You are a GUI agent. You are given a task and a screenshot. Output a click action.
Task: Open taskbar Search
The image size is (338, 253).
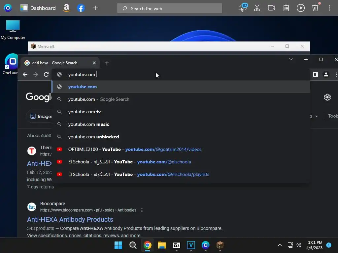[x=133, y=245]
